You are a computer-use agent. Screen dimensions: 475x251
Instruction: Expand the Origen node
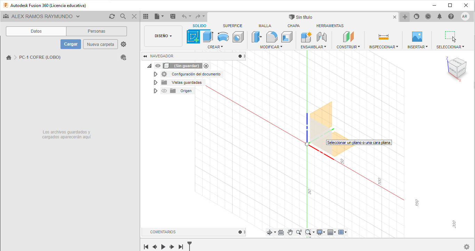point(155,91)
